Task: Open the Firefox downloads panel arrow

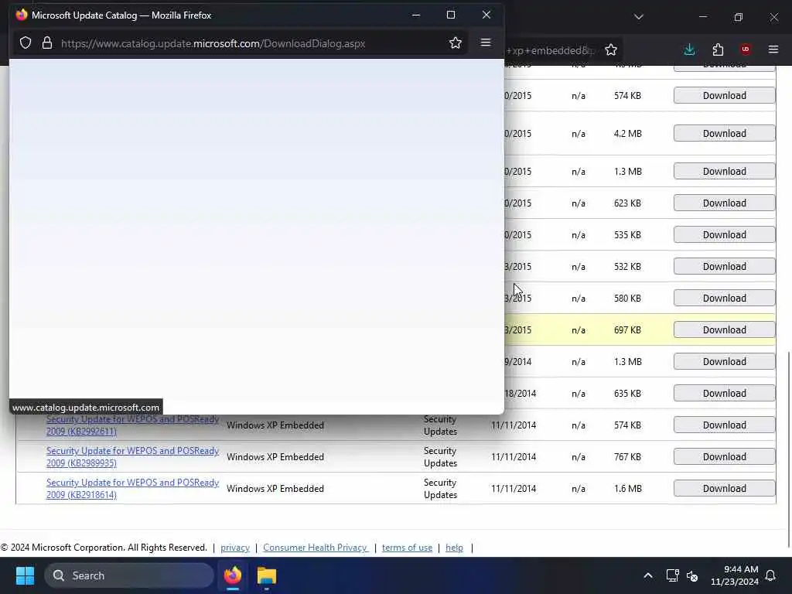Action: click(689, 49)
